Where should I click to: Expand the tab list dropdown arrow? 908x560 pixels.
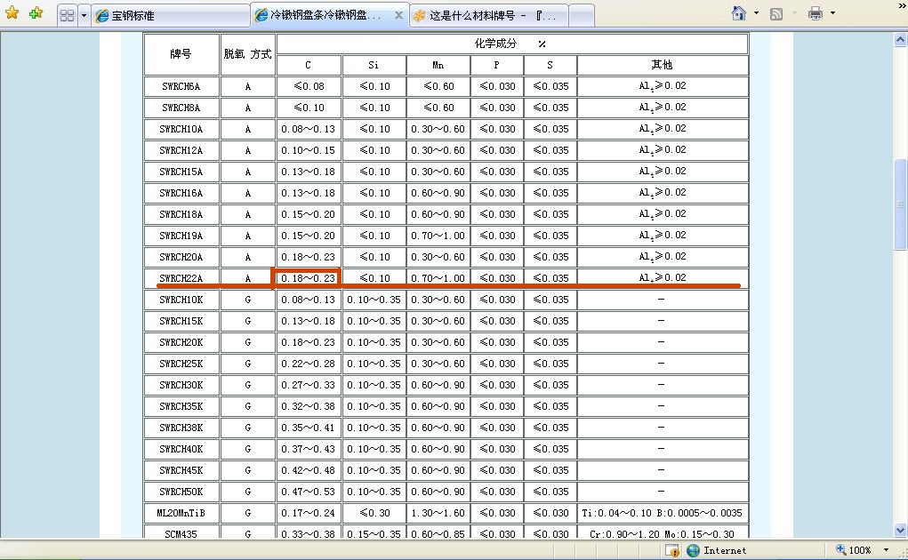point(84,16)
